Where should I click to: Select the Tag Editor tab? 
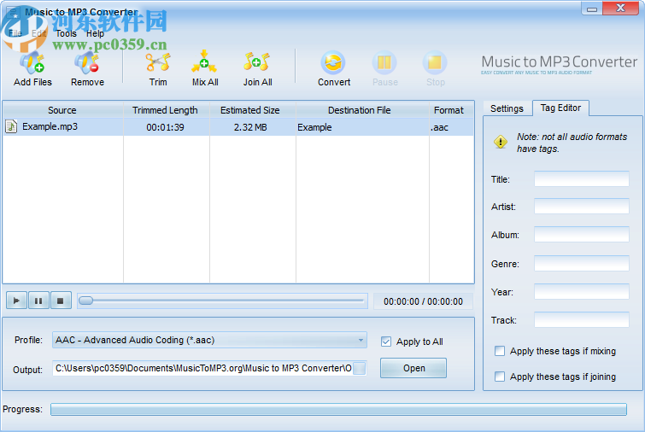(x=560, y=108)
